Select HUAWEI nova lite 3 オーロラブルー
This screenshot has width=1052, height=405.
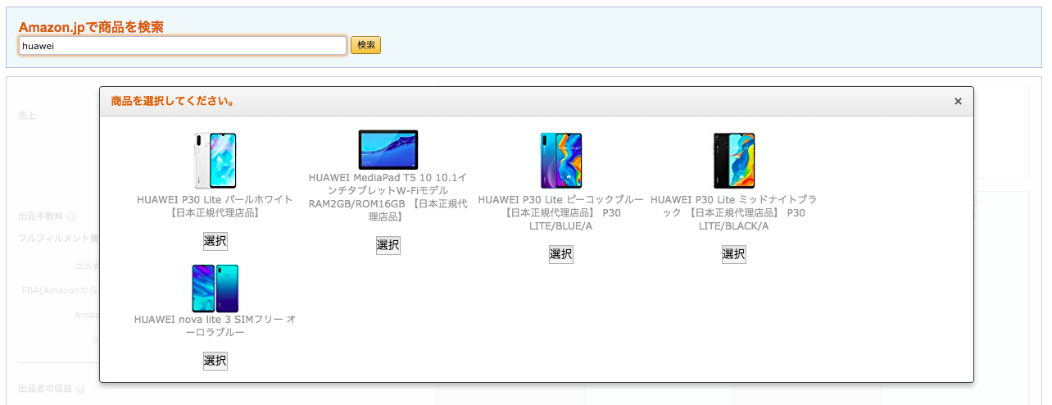215,361
